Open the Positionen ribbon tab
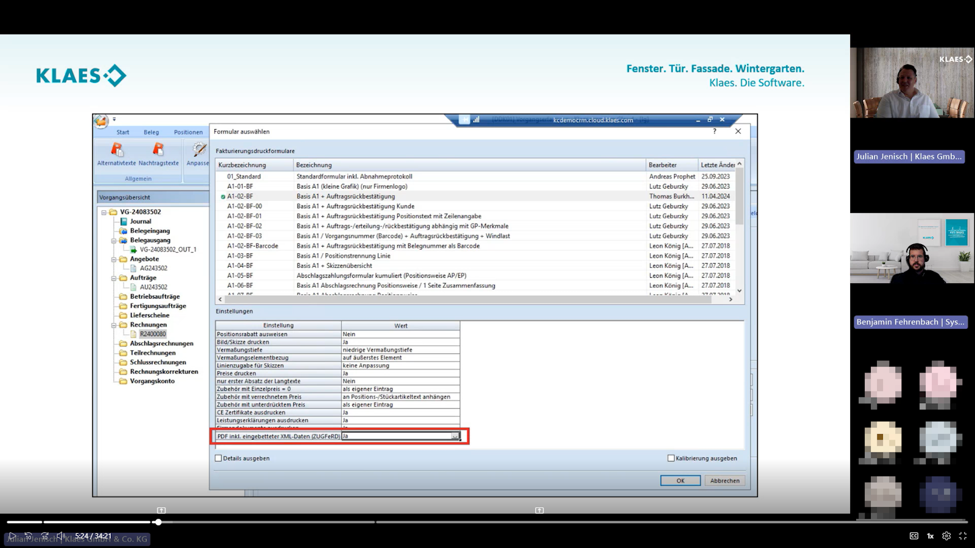The height and width of the screenshot is (548, 975). click(188, 132)
